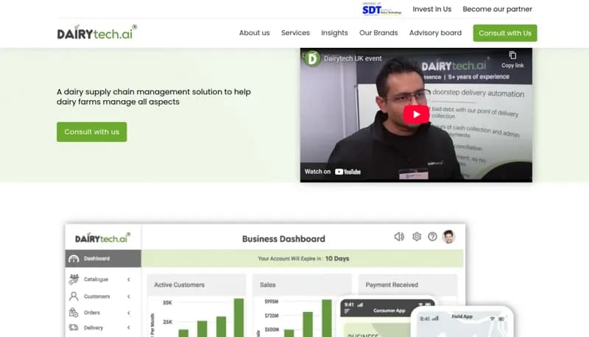Click the Customers sidebar icon
Image resolution: width=589 pixels, height=337 pixels.
point(74,297)
